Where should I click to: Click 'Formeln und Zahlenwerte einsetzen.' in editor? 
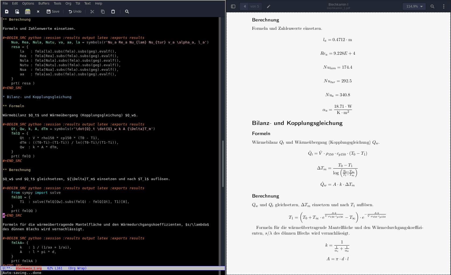(x=39, y=29)
